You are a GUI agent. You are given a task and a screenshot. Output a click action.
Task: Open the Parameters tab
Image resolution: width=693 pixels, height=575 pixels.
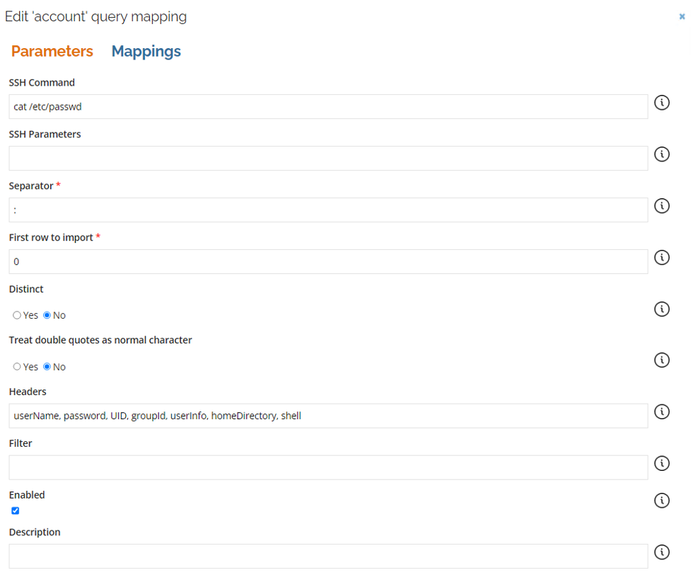[52, 52]
